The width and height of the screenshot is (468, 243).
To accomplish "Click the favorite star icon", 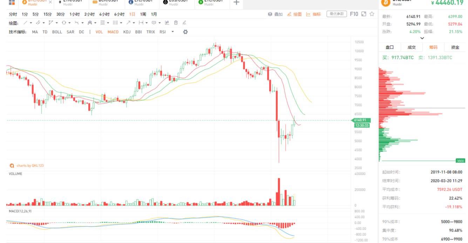I will pyautogui.click(x=372, y=14).
